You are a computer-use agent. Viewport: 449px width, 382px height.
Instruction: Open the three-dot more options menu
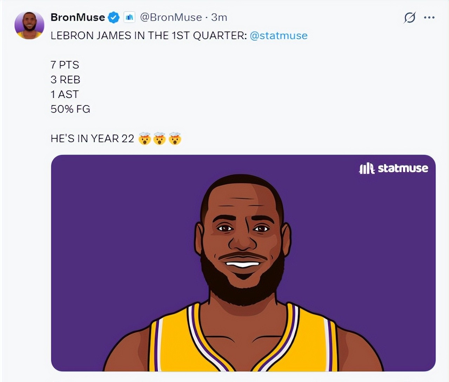point(429,17)
